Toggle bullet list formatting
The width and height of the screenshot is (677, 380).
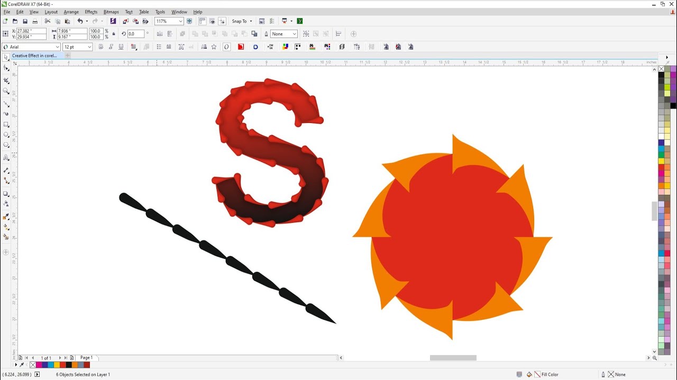coord(159,47)
